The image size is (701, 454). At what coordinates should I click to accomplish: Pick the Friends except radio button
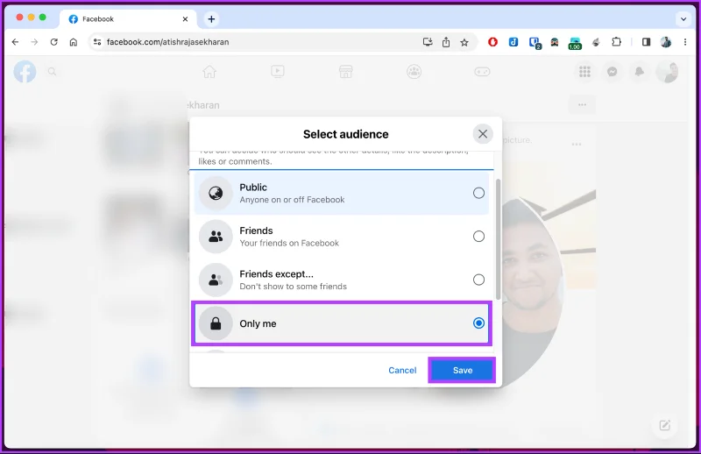click(x=478, y=280)
